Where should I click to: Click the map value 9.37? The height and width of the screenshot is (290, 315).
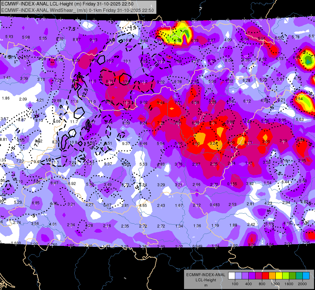point(126,143)
